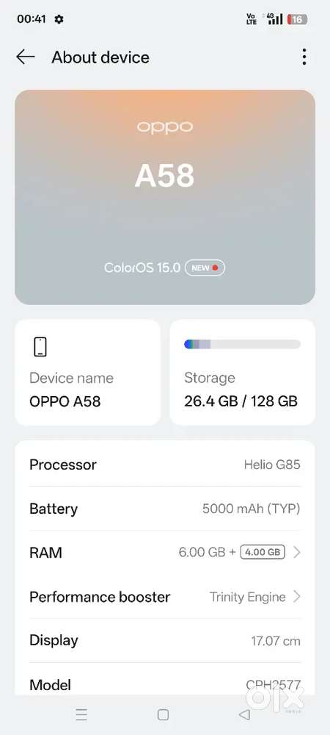
Task: Tap the triangle back navigation button
Action: click(x=244, y=714)
